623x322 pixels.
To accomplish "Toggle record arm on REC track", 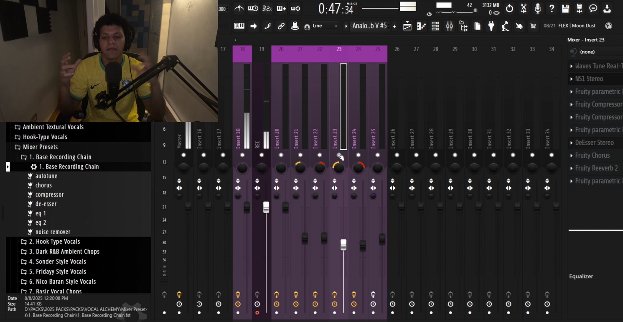I will [257, 312].
